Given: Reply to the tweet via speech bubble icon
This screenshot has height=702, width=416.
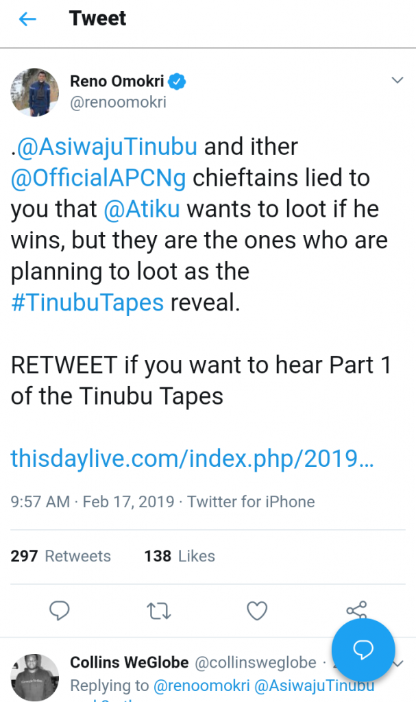Looking at the screenshot, I should [60, 609].
